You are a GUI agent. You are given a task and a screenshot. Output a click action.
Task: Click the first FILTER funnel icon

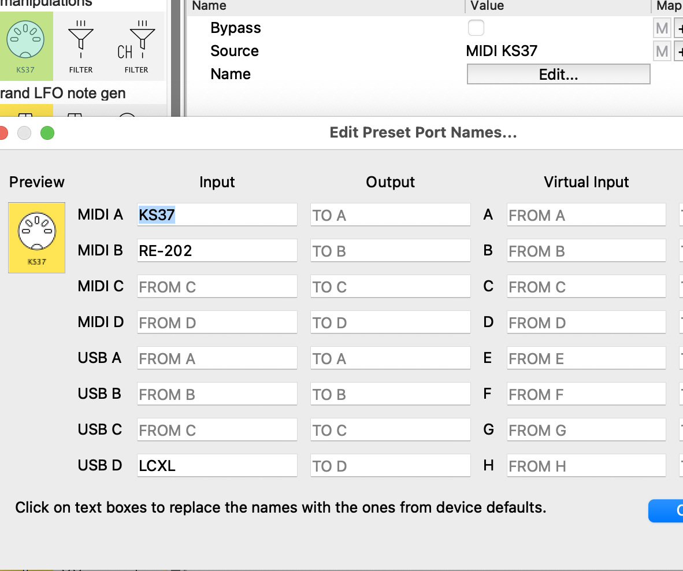pyautogui.click(x=81, y=46)
